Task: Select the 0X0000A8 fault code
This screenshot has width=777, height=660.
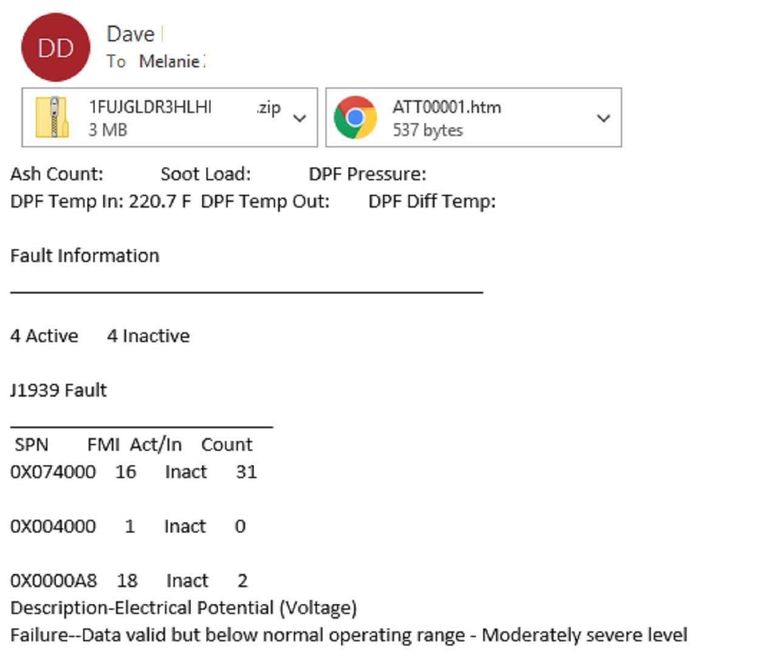Action: tap(53, 581)
